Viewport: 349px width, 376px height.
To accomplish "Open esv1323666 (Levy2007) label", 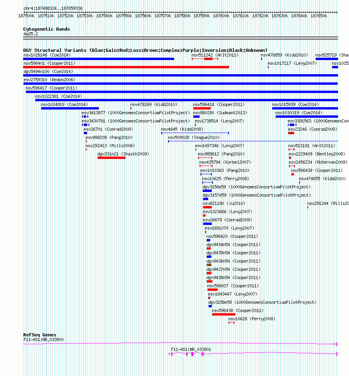I will click(227, 212).
